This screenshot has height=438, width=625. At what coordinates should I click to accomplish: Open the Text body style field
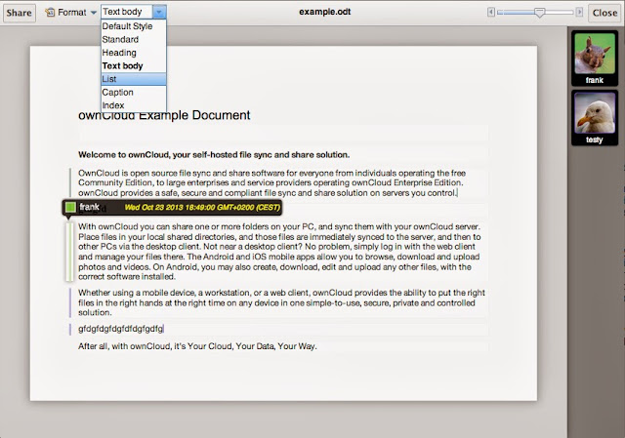pyautogui.click(x=127, y=12)
